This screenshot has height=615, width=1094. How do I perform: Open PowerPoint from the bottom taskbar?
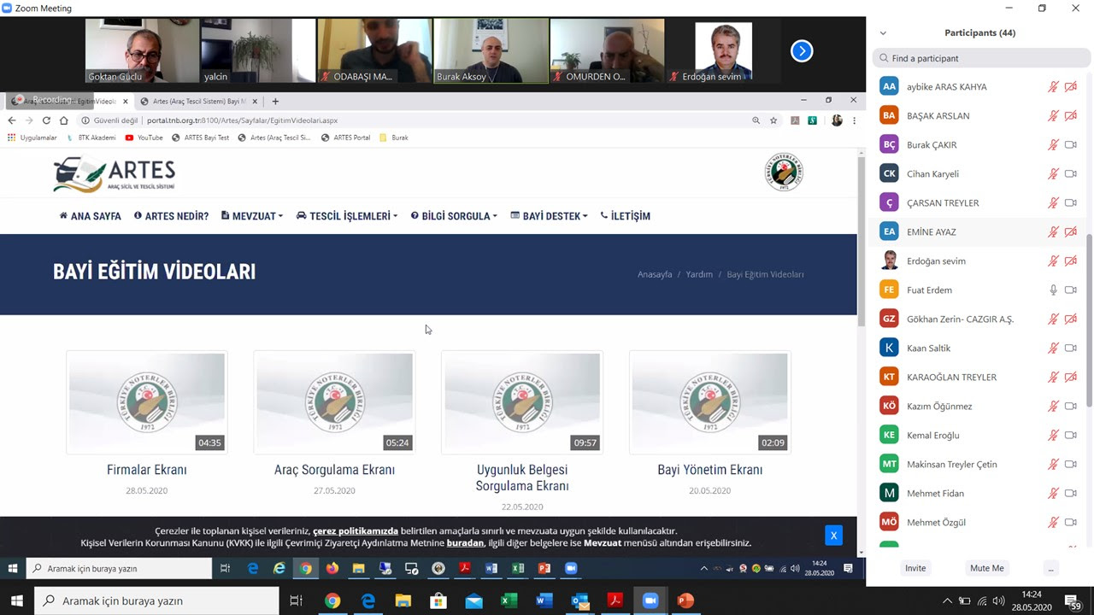click(x=685, y=600)
